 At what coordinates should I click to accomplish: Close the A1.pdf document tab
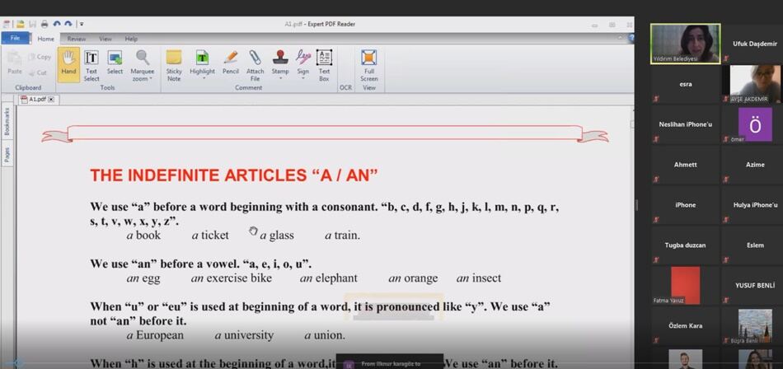point(51,100)
